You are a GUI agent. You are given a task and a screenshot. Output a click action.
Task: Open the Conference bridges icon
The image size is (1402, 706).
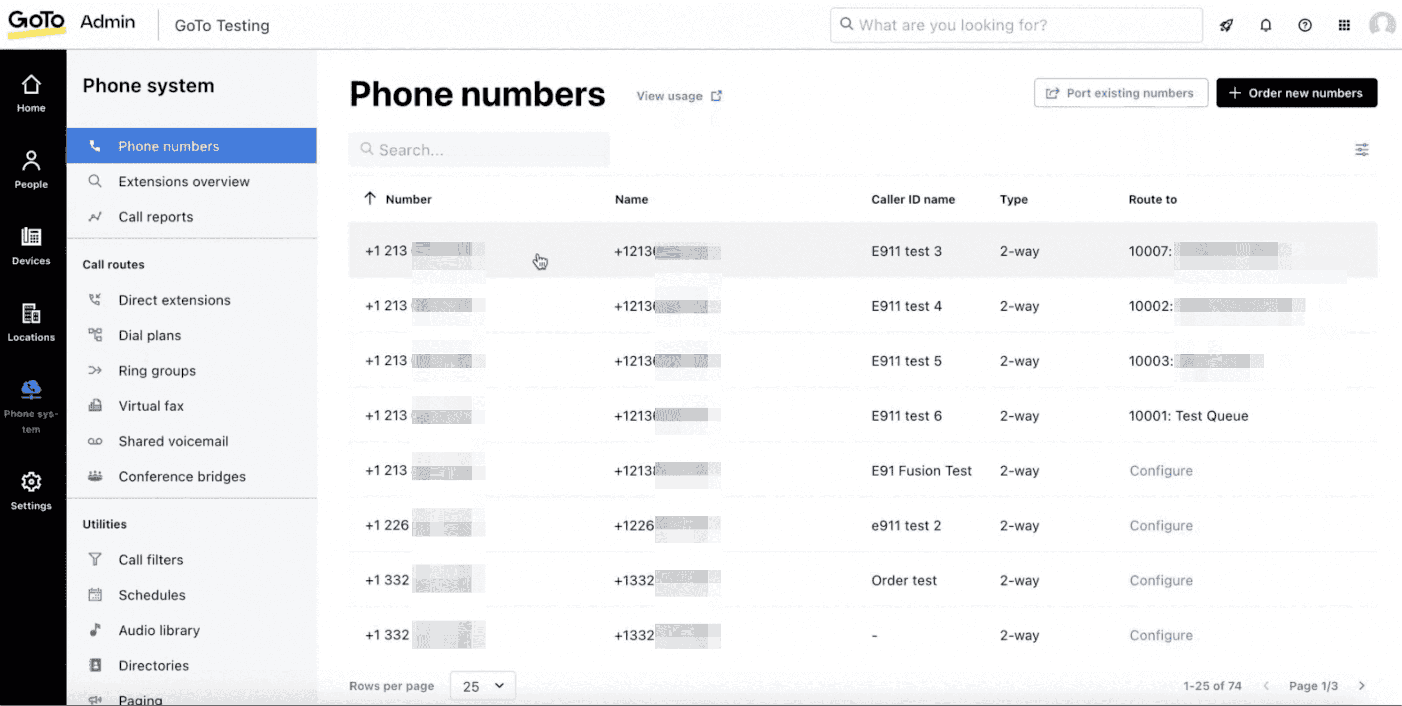coord(95,476)
